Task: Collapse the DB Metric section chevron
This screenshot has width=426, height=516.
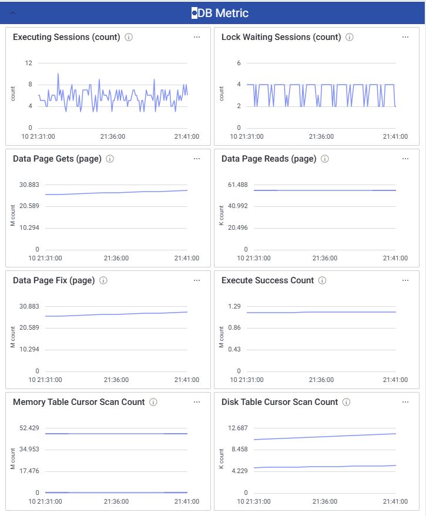Action: click(x=13, y=13)
